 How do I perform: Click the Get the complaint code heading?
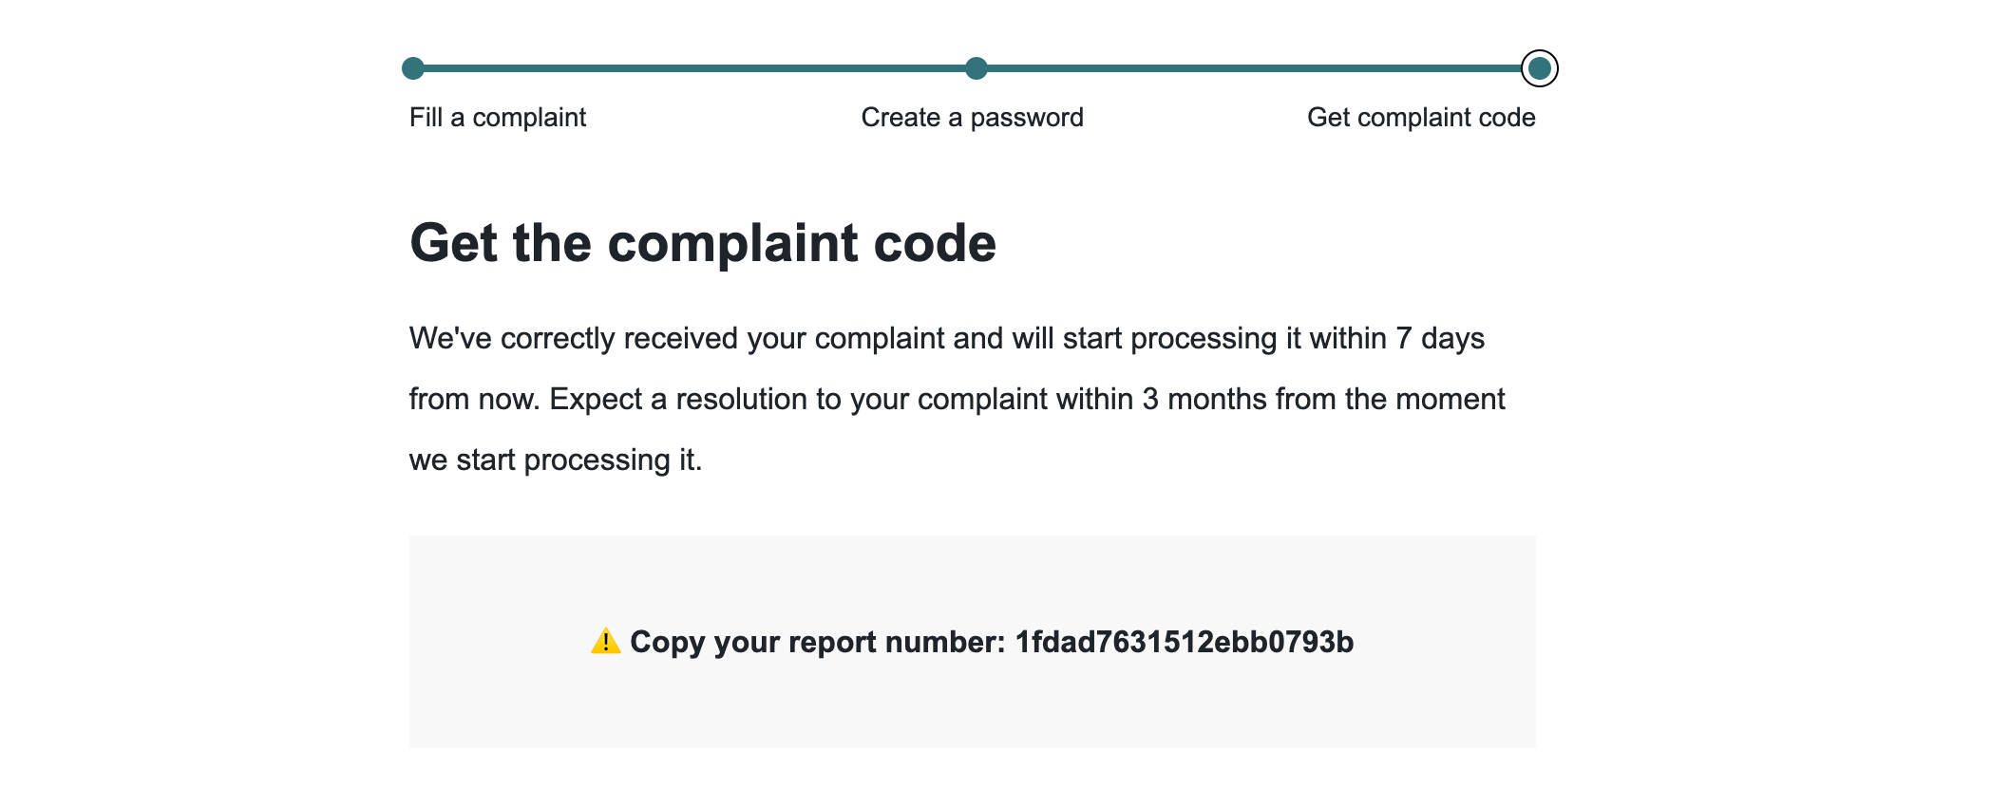click(703, 243)
